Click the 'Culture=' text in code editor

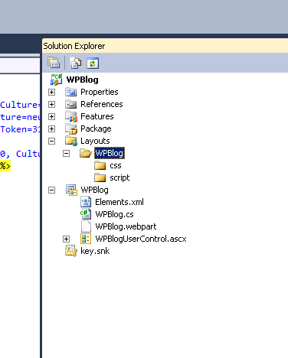(x=20, y=105)
